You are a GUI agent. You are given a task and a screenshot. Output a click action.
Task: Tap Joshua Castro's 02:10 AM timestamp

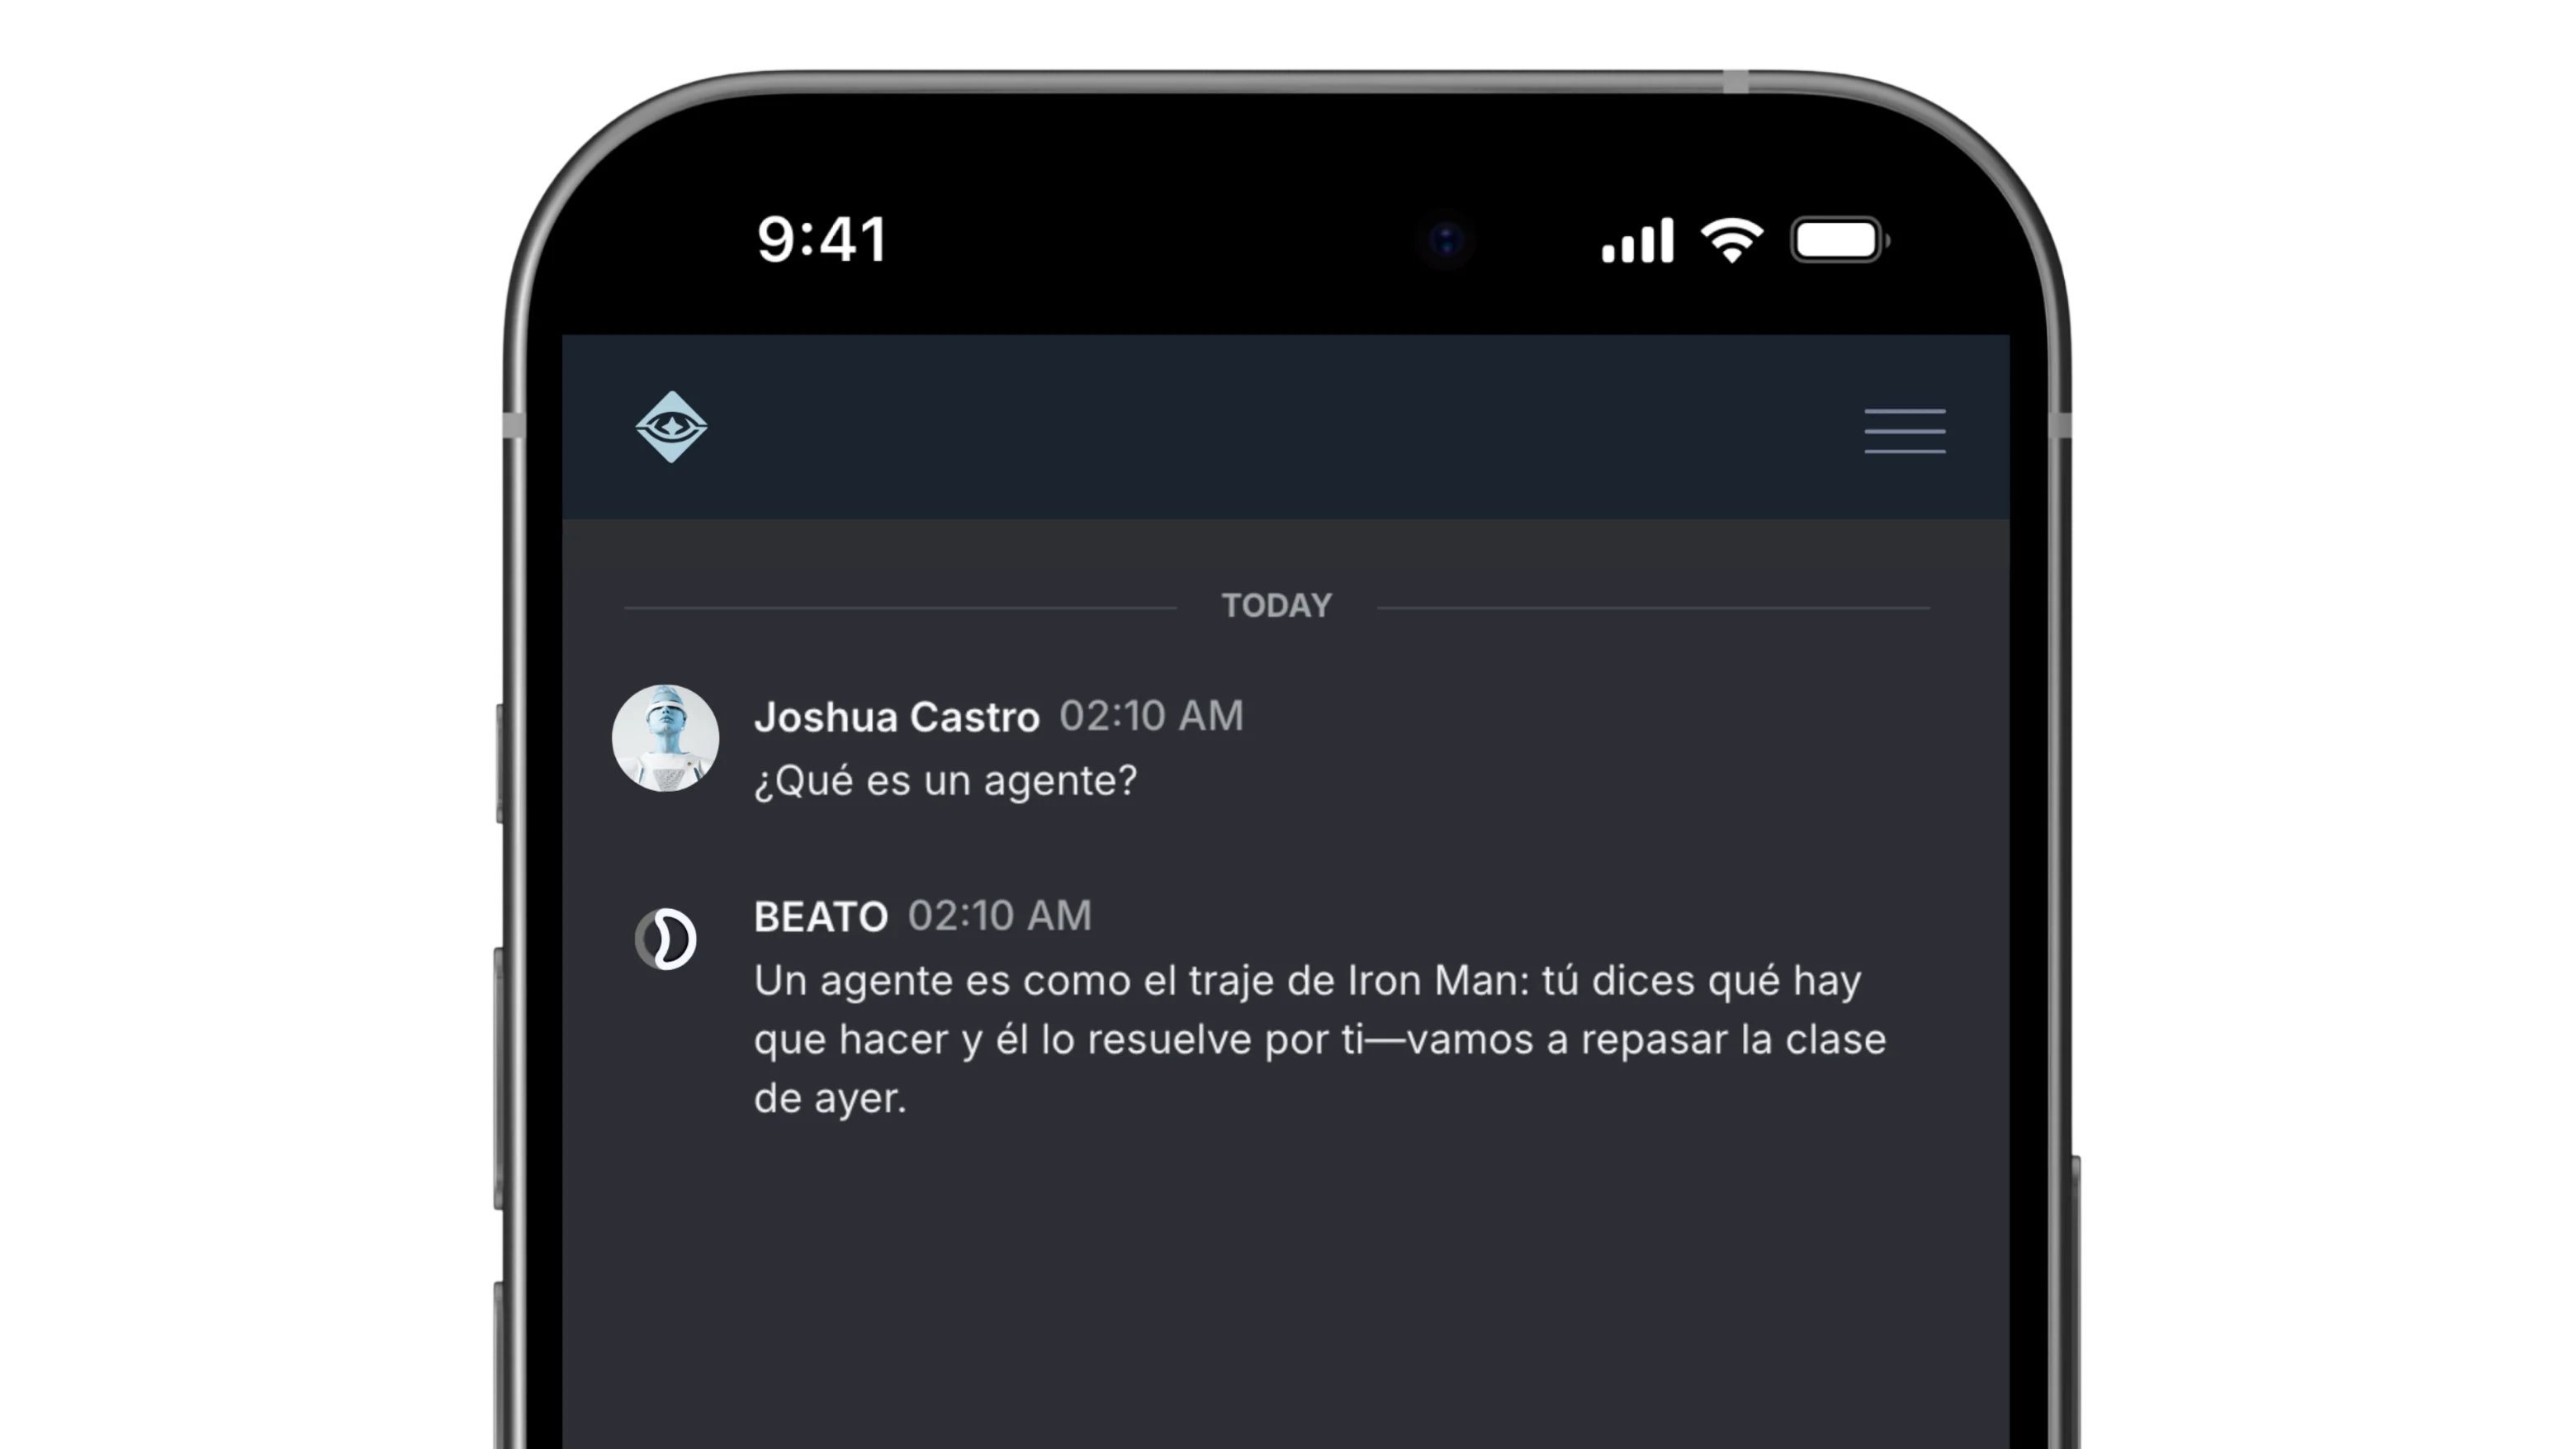1151,716
